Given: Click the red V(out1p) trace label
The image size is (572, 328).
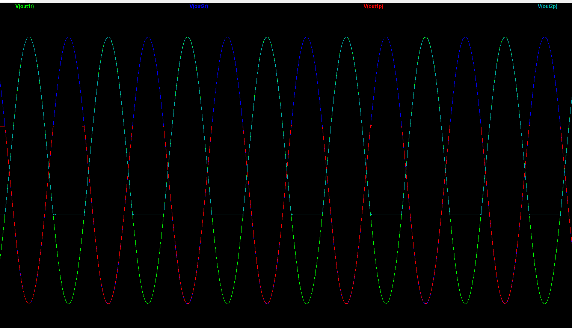Looking at the screenshot, I should 373,6.
